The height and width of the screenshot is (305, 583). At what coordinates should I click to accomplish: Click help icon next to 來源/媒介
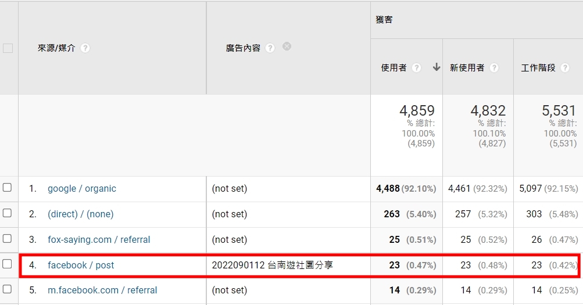tap(85, 48)
